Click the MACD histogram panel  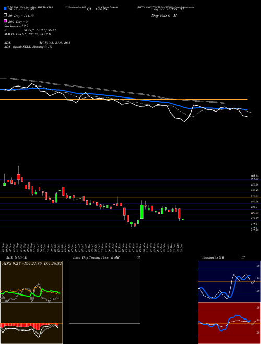pos(31,323)
